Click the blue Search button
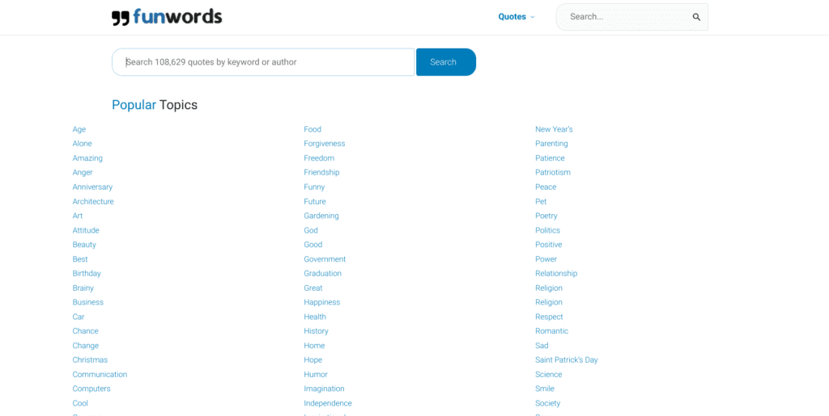Viewport: 829px width, 416px height. click(x=446, y=62)
